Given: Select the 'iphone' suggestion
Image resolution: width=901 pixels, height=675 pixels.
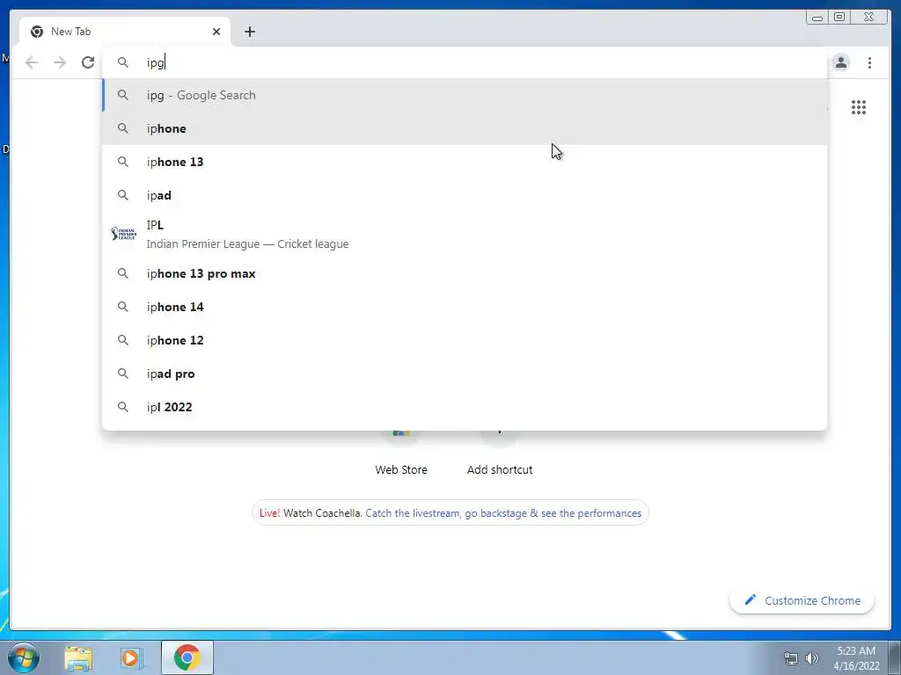Looking at the screenshot, I should [x=465, y=128].
